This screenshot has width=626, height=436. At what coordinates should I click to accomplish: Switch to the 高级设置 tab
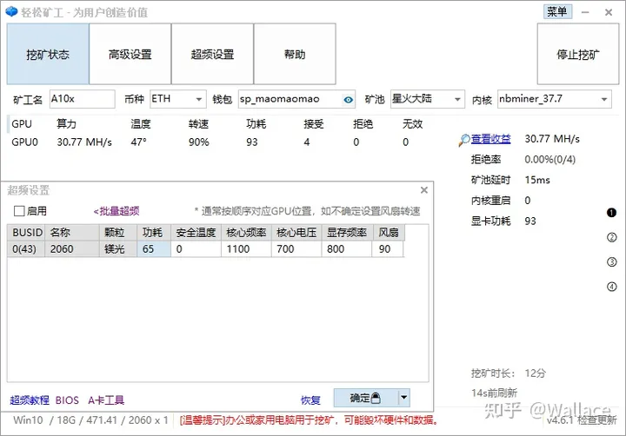(130, 54)
